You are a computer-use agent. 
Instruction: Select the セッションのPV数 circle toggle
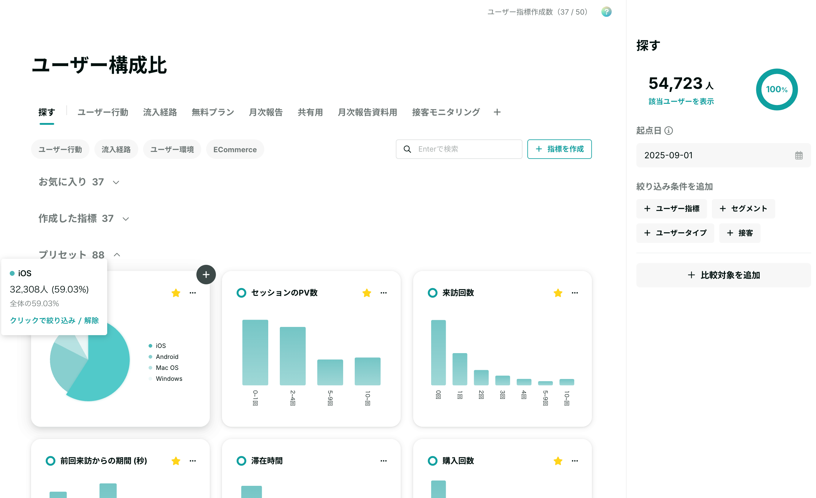click(241, 293)
